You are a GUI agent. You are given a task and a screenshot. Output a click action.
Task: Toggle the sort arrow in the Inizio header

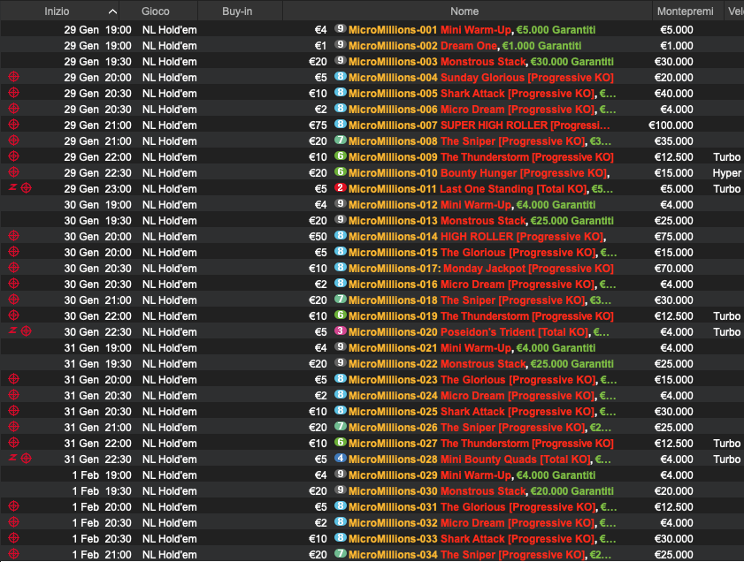tap(112, 11)
